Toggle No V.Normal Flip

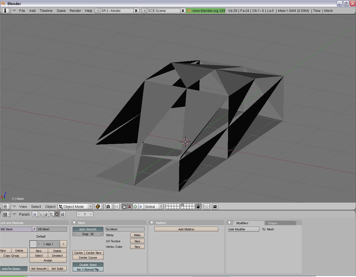(88, 270)
